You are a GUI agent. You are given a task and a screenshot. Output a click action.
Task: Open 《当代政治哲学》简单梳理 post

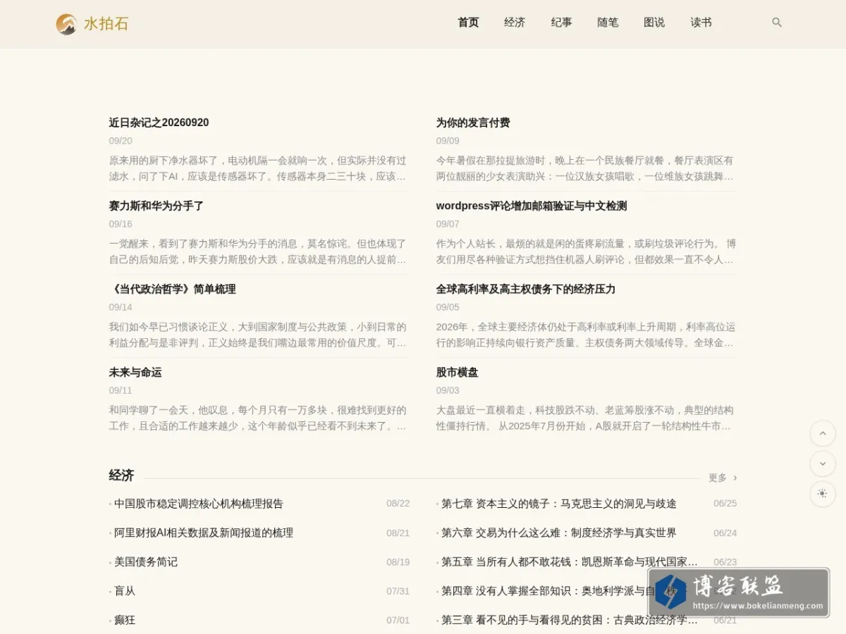[x=172, y=289]
